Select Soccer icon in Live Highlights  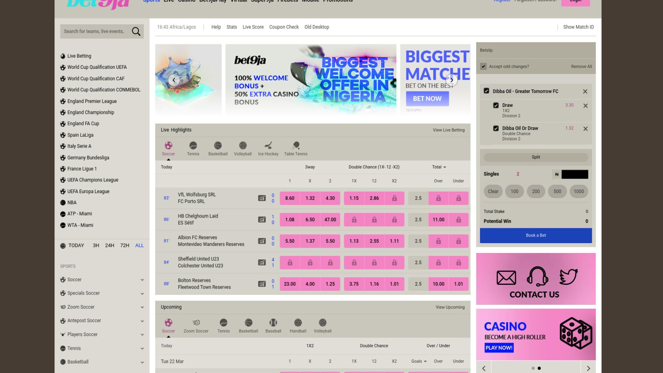coord(169,145)
